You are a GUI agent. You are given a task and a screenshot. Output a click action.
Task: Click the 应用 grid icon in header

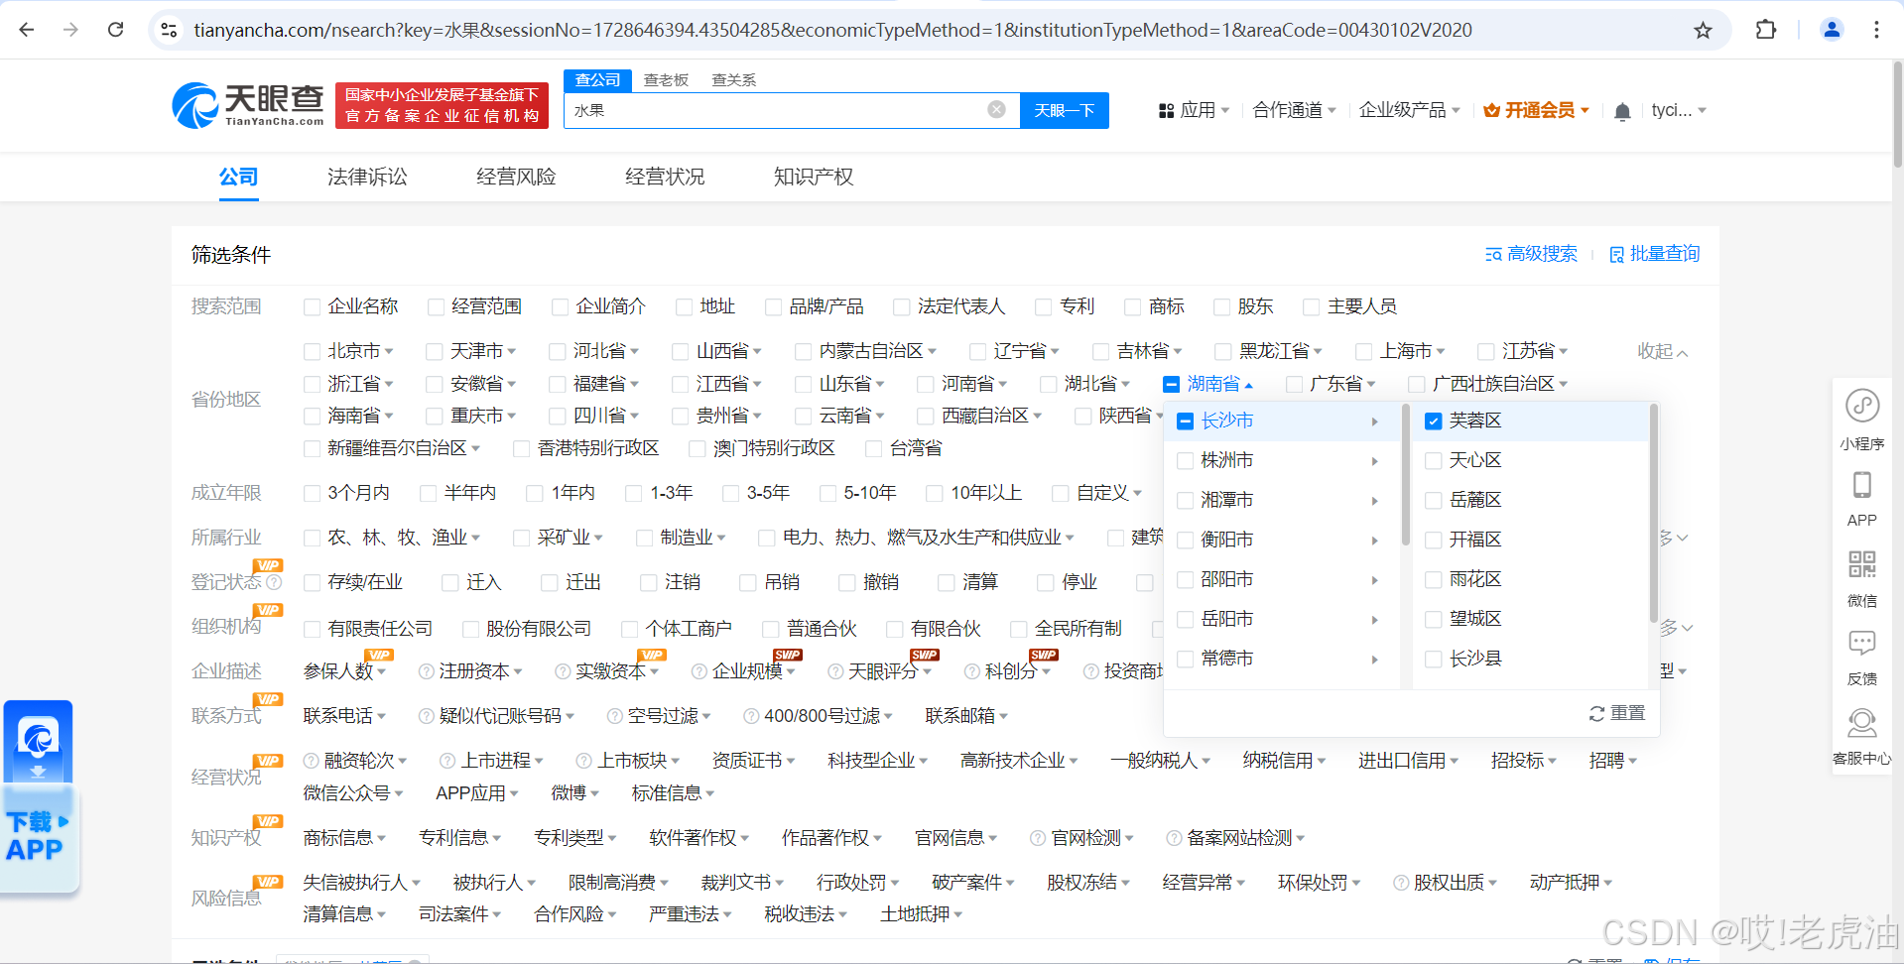pyautogui.click(x=1167, y=111)
